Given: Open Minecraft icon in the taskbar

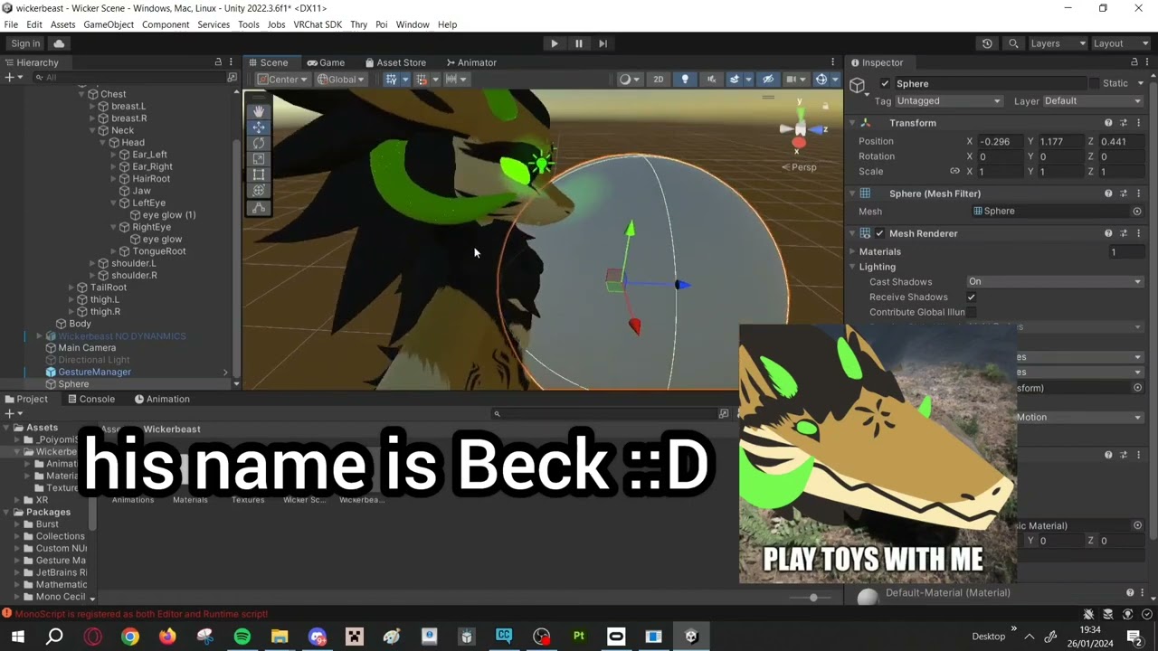Looking at the screenshot, I should click(x=355, y=637).
